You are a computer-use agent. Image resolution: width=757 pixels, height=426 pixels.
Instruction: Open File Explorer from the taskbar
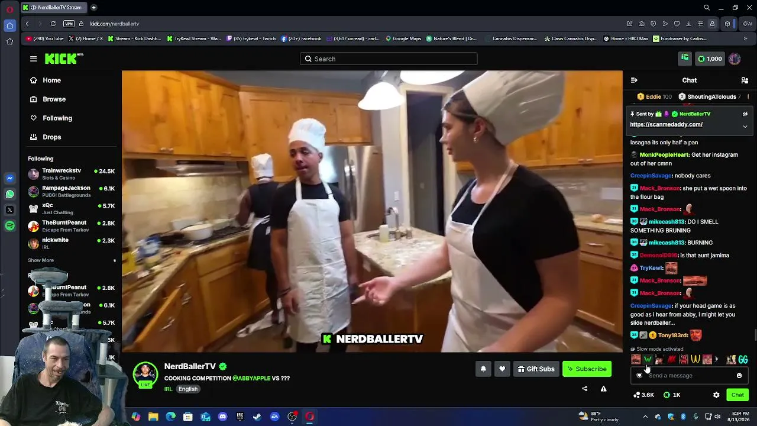(x=153, y=417)
